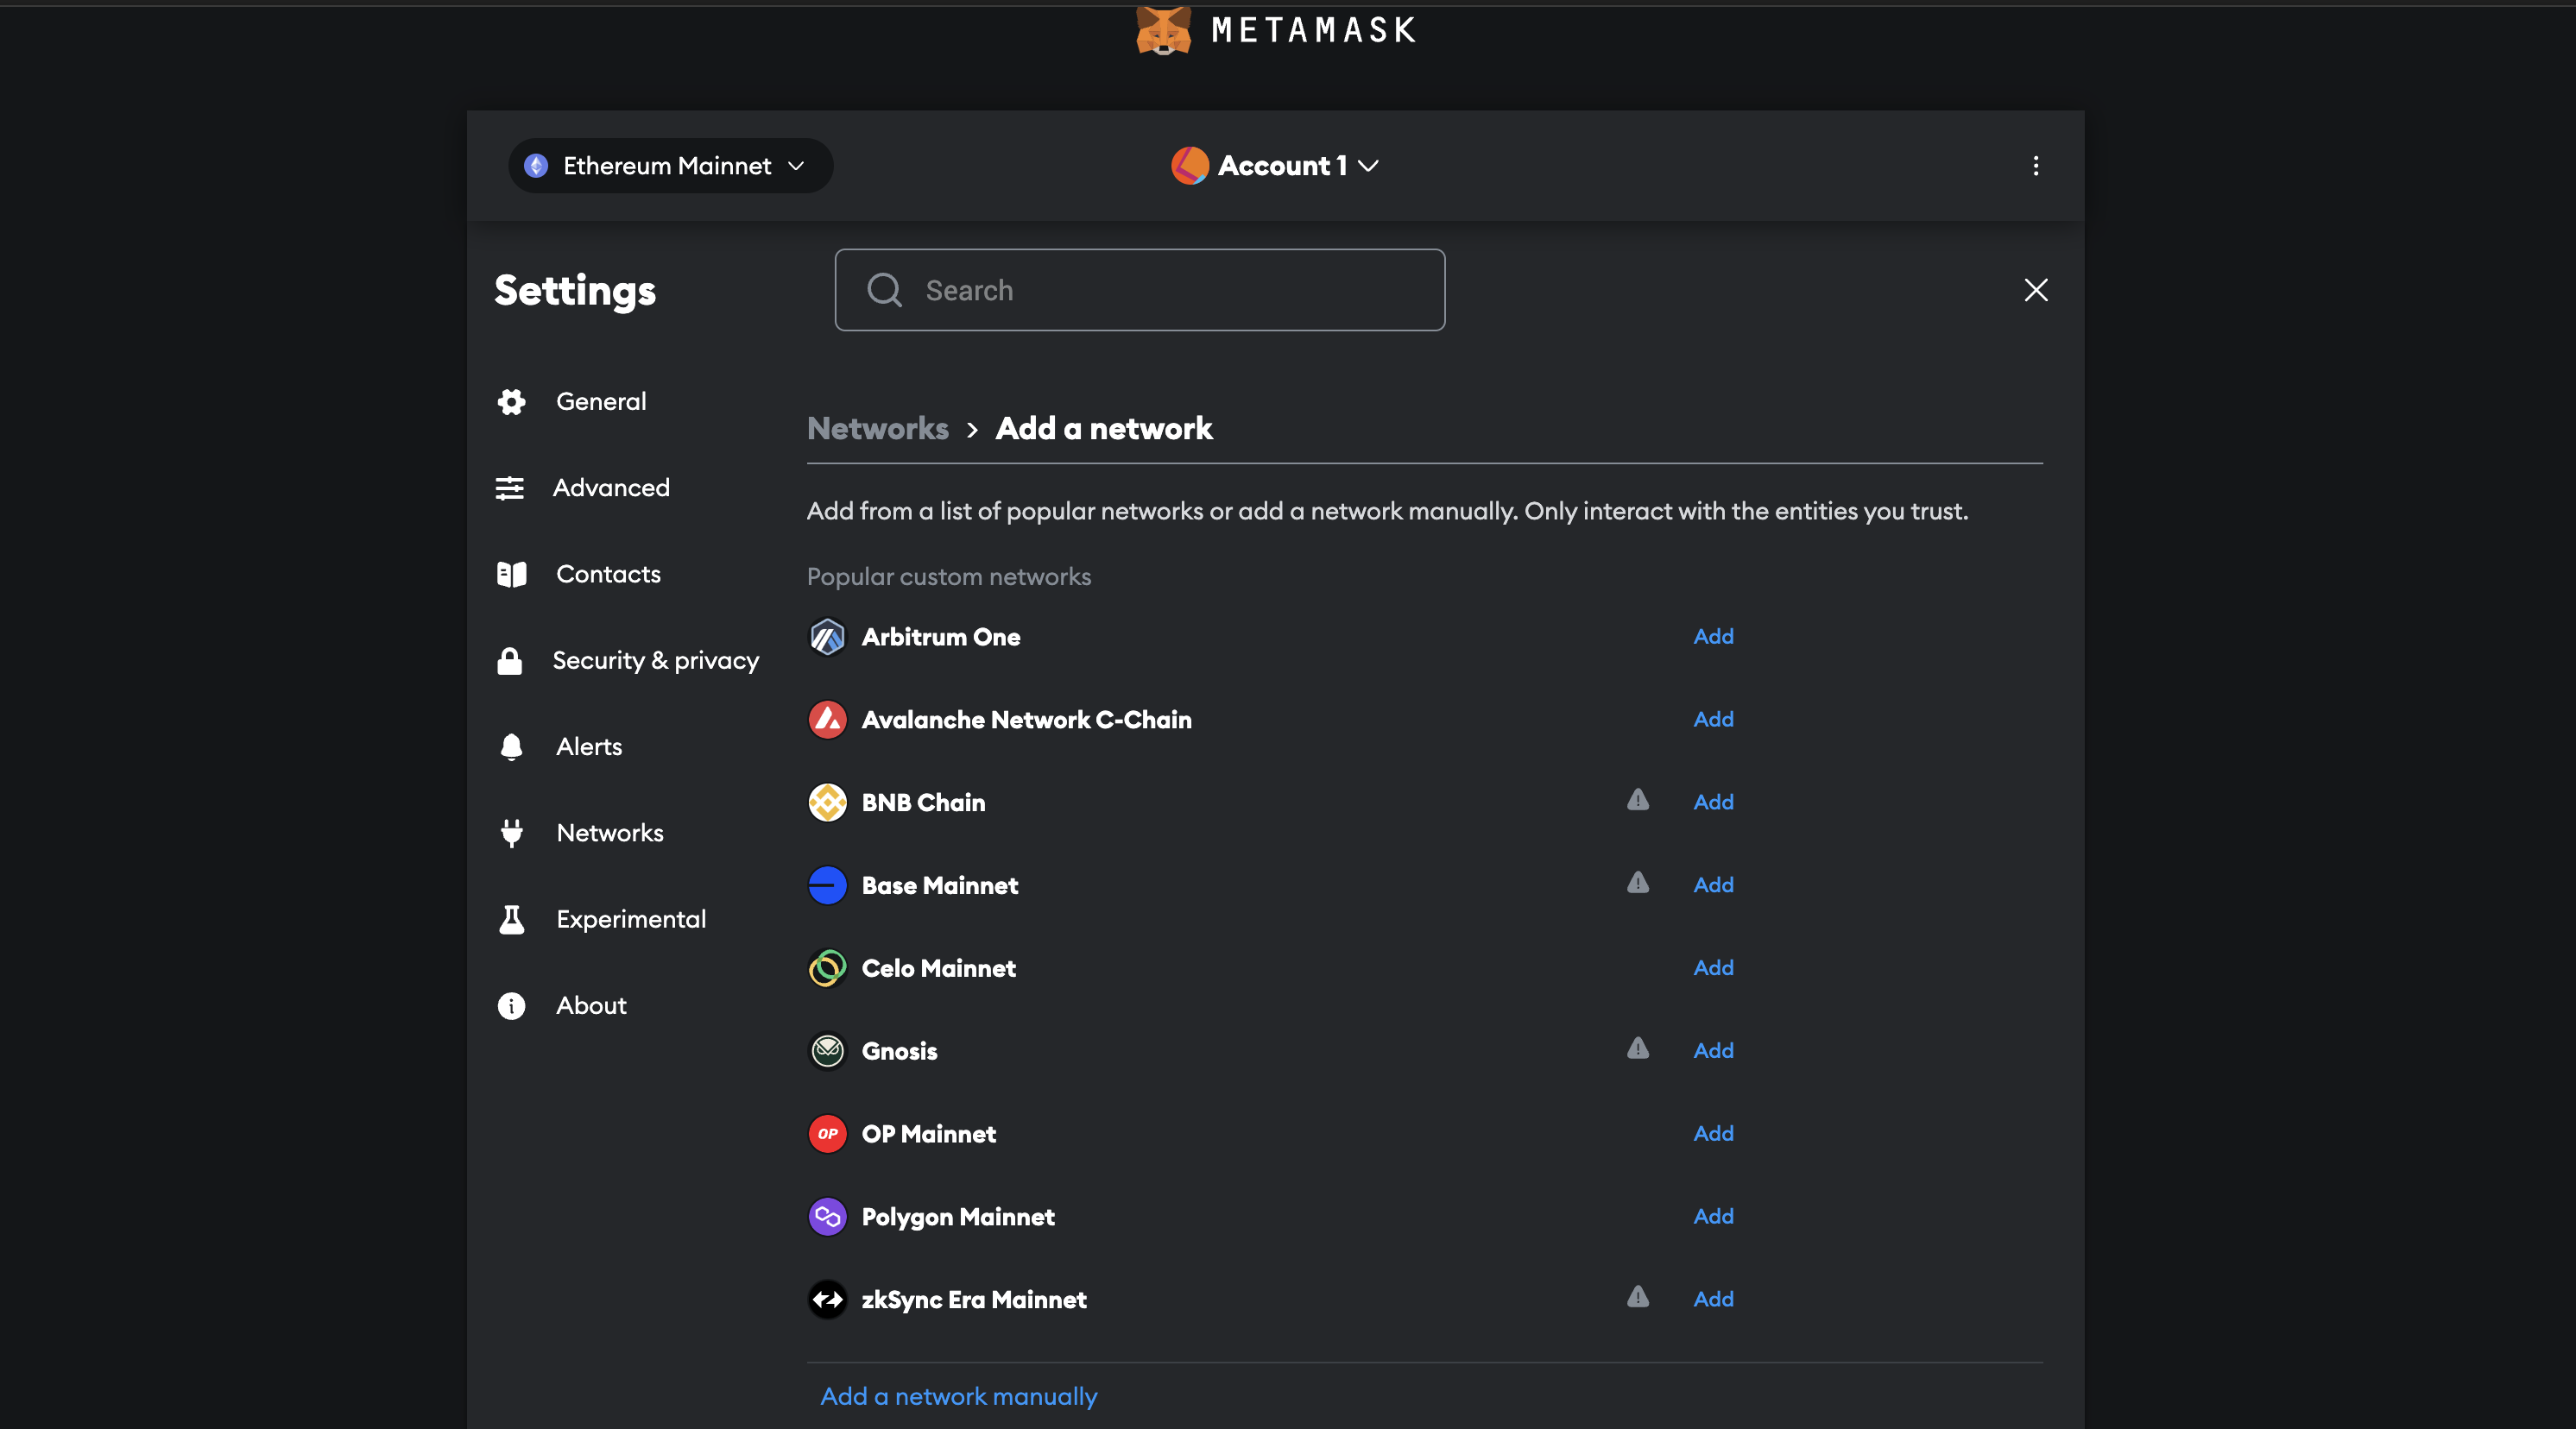Click the OP Mainnet icon
This screenshot has height=1429, width=2576.
pos(826,1133)
